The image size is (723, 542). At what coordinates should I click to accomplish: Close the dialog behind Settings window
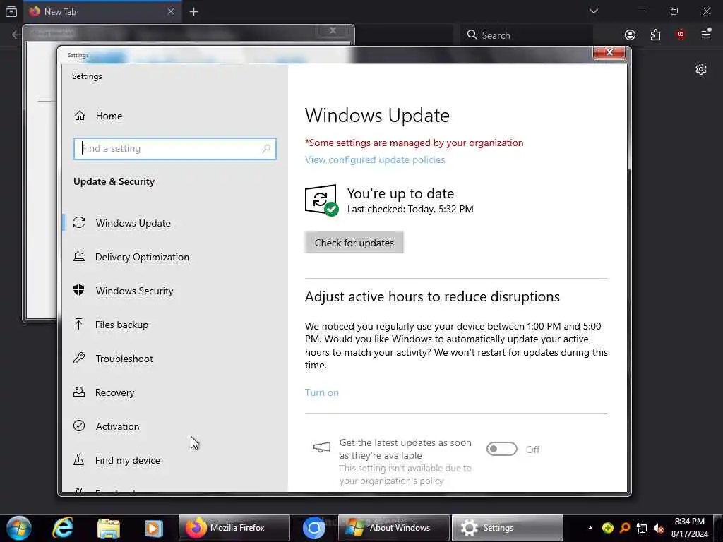click(333, 30)
